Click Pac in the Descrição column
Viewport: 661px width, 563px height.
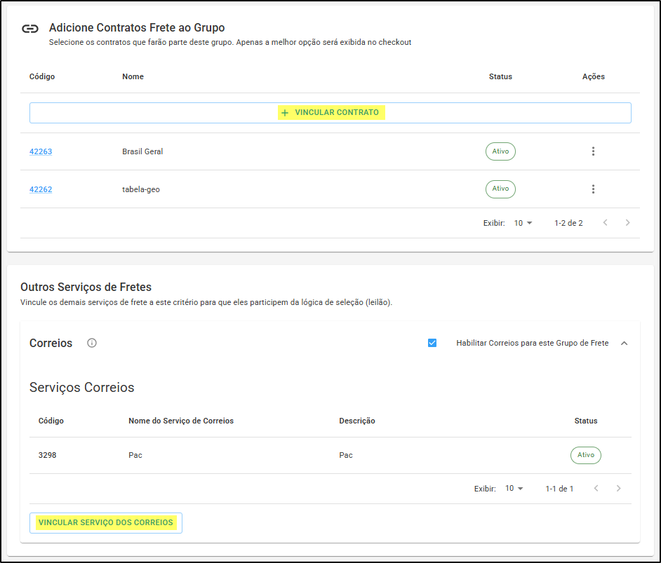pyautogui.click(x=346, y=455)
